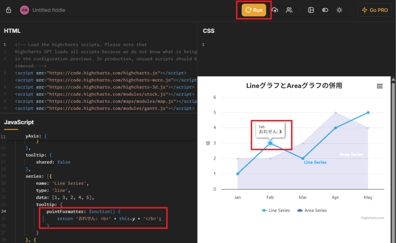Image resolution: width=396 pixels, height=243 pixels.
Task: Open the collaboration people icon
Action: (x=289, y=10)
